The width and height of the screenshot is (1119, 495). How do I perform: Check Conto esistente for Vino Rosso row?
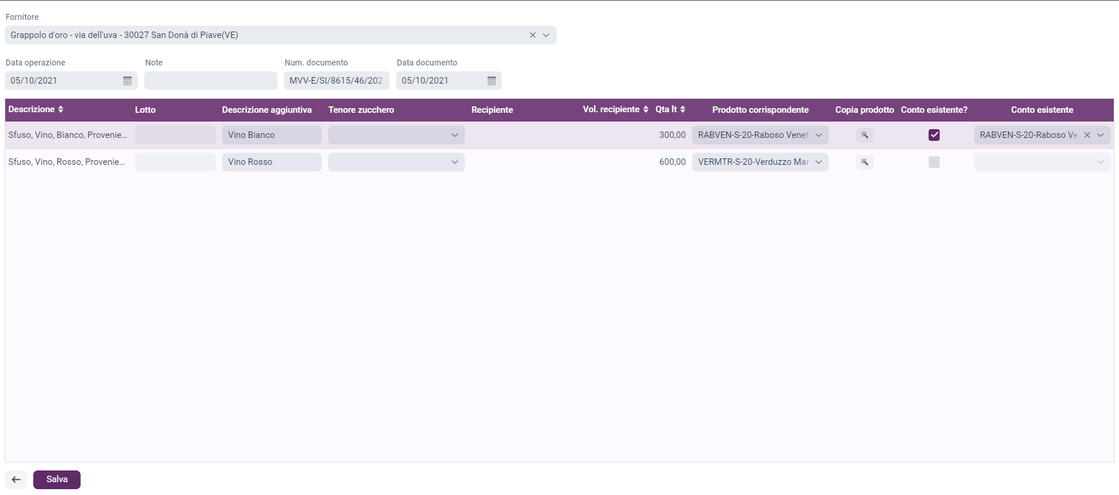click(x=934, y=162)
